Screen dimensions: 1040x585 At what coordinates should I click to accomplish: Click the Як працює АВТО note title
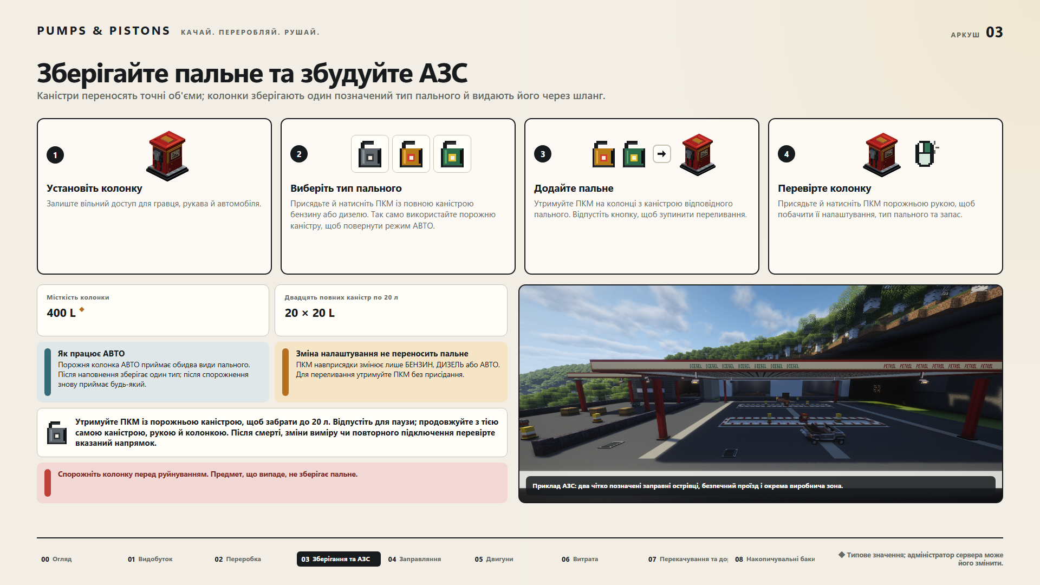click(x=91, y=354)
